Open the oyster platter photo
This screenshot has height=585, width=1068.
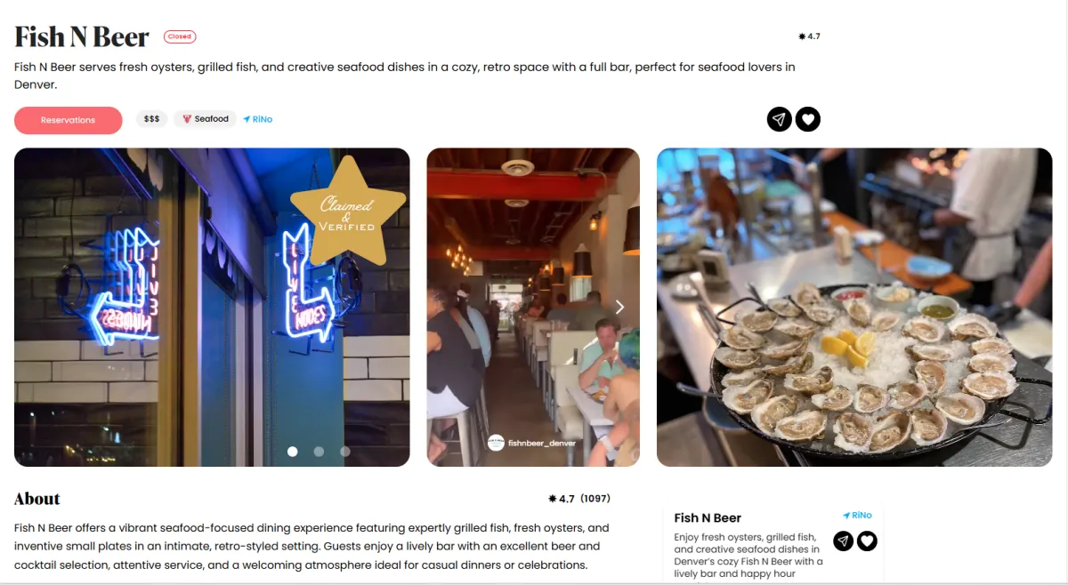point(854,307)
